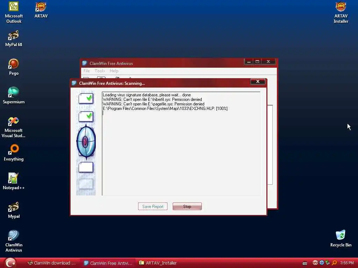Open the File menu in ClamWin

point(87,71)
